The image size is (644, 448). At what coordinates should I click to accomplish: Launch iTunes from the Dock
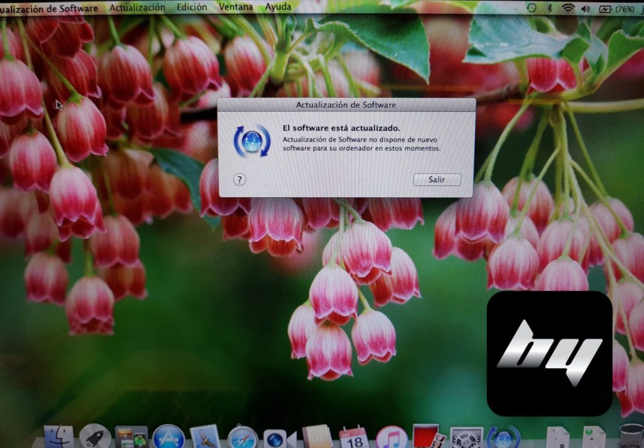click(x=391, y=437)
